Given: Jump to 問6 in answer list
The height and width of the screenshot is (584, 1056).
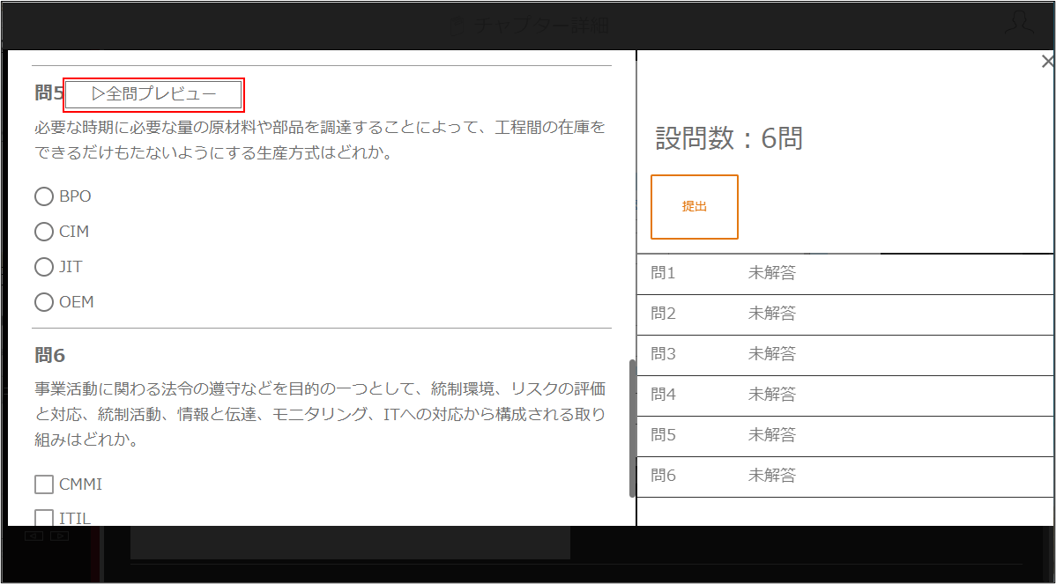Looking at the screenshot, I should tap(846, 477).
